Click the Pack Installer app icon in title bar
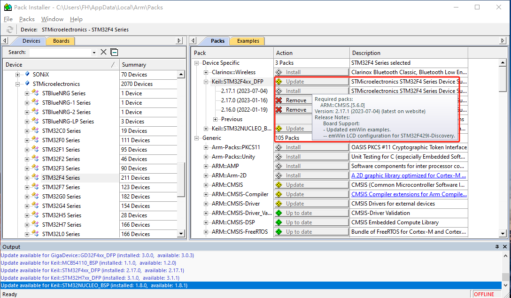The width and height of the screenshot is (511, 298). tap(8, 7)
